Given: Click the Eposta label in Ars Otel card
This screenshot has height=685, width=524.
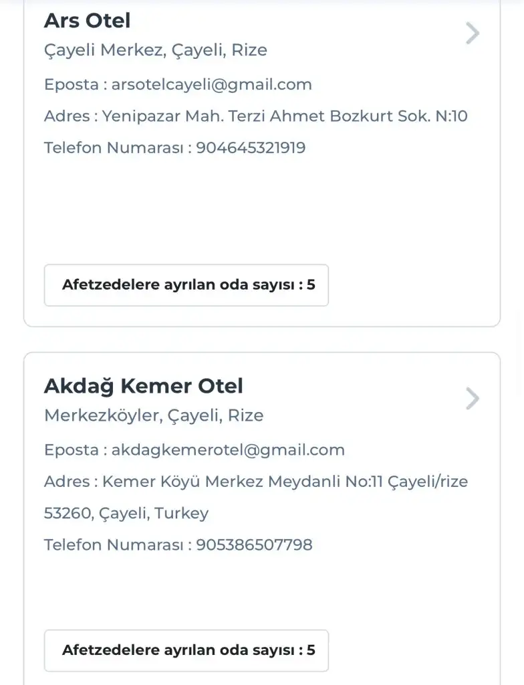Looking at the screenshot, I should click(x=72, y=85).
